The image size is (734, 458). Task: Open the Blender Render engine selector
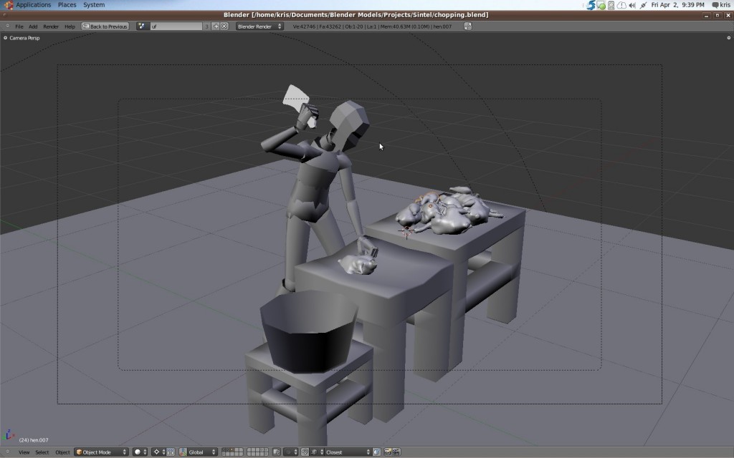click(x=258, y=26)
